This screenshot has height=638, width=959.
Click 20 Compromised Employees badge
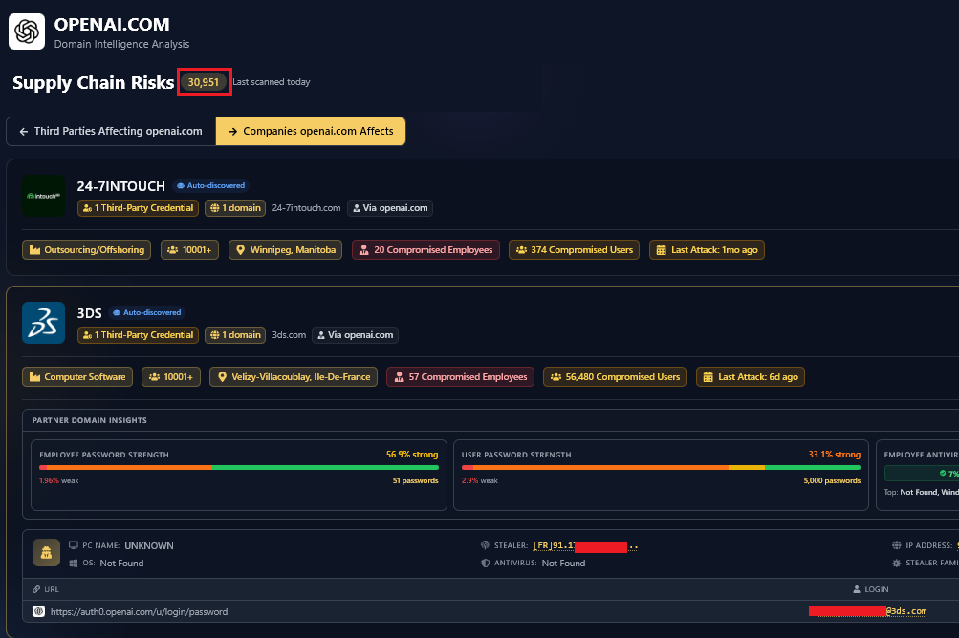[425, 250]
